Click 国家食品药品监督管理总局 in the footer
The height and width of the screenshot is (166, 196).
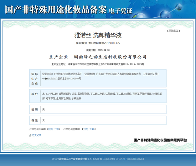click(x=73, y=159)
